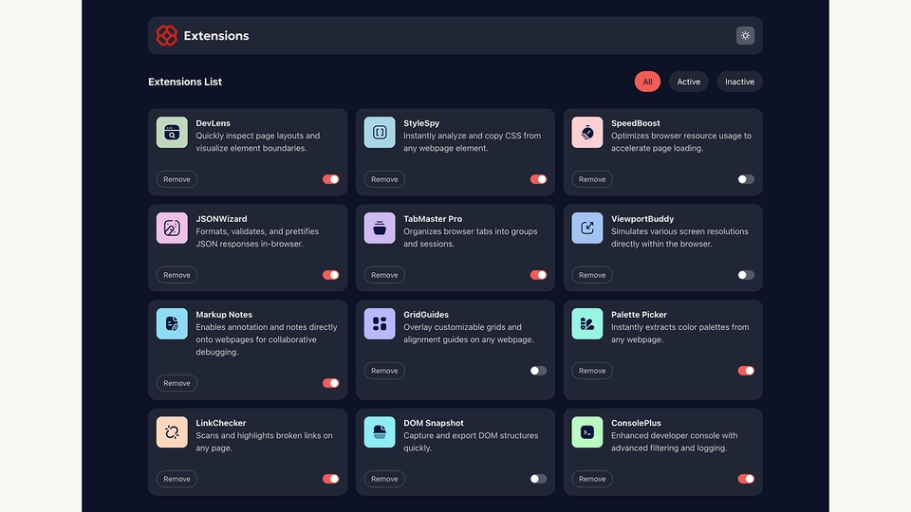This screenshot has width=911, height=512.
Task: Click the StyleSpy extension icon
Action: point(380,133)
